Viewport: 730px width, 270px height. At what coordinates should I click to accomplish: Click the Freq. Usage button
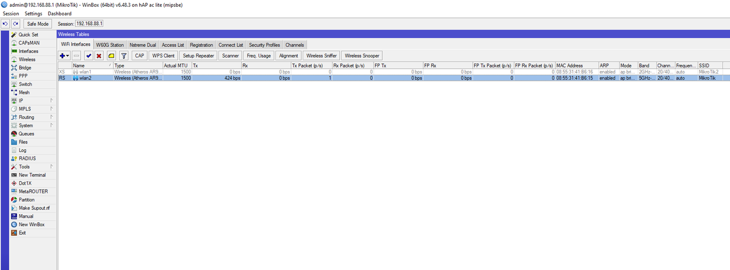tap(258, 56)
